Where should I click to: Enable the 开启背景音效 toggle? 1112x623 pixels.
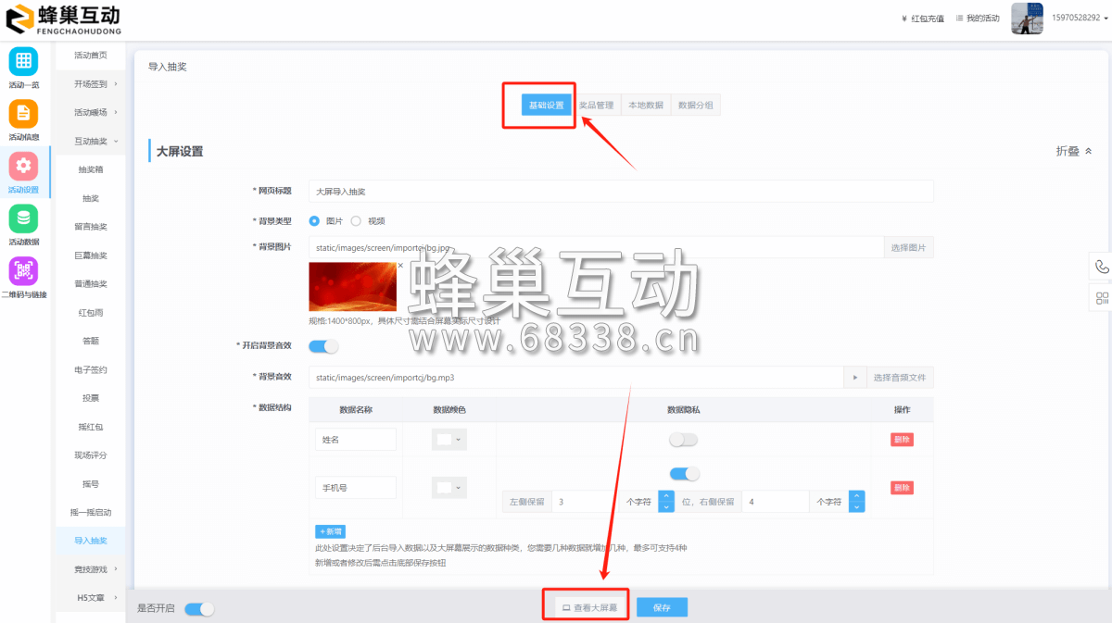click(325, 345)
